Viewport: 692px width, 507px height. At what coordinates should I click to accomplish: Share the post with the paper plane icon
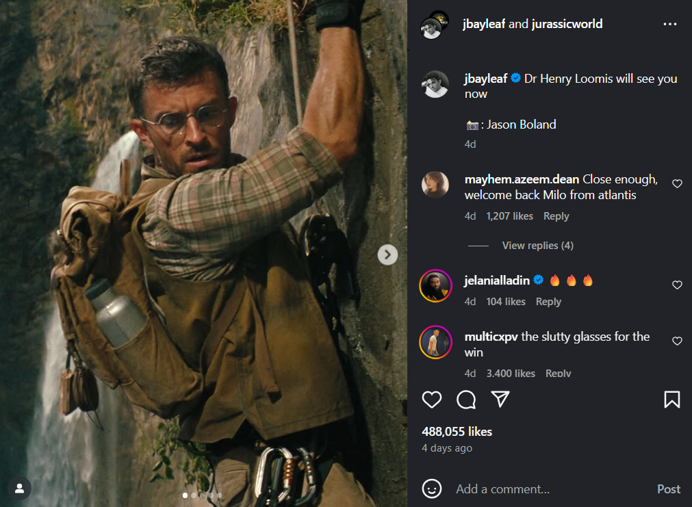click(501, 400)
